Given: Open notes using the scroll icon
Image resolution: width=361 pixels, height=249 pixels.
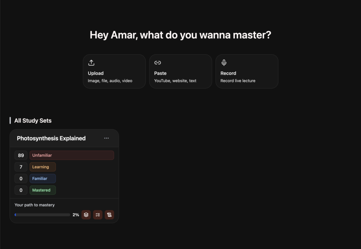Looking at the screenshot, I should coord(109,215).
